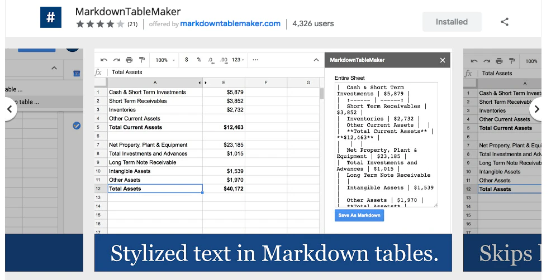The image size is (551, 280).
Task: Click the MarkdownTableMaker hash logo
Action: [51, 17]
